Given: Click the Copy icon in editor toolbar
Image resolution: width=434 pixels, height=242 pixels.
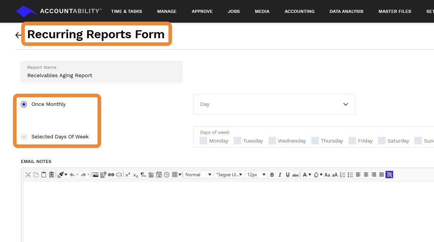Looking at the screenshot, I should tap(36, 175).
